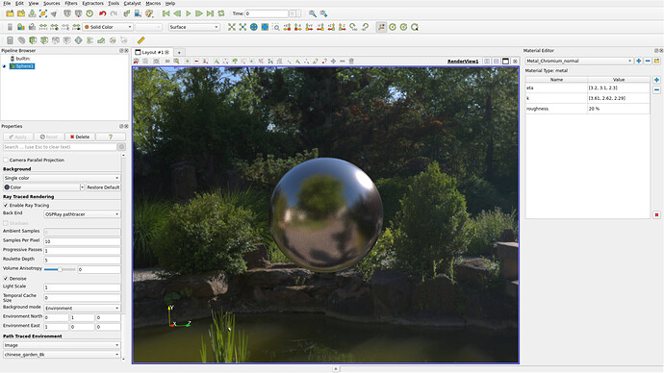Viewport: 664px width, 373px height.
Task: Click the Undo arrow icon in toolbar
Action: point(102,13)
